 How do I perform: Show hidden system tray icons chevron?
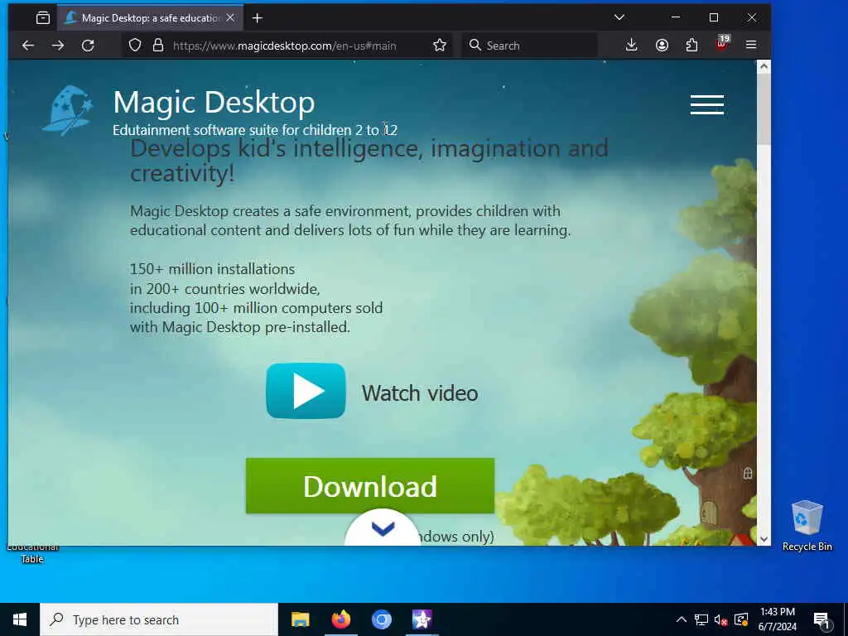click(x=682, y=619)
